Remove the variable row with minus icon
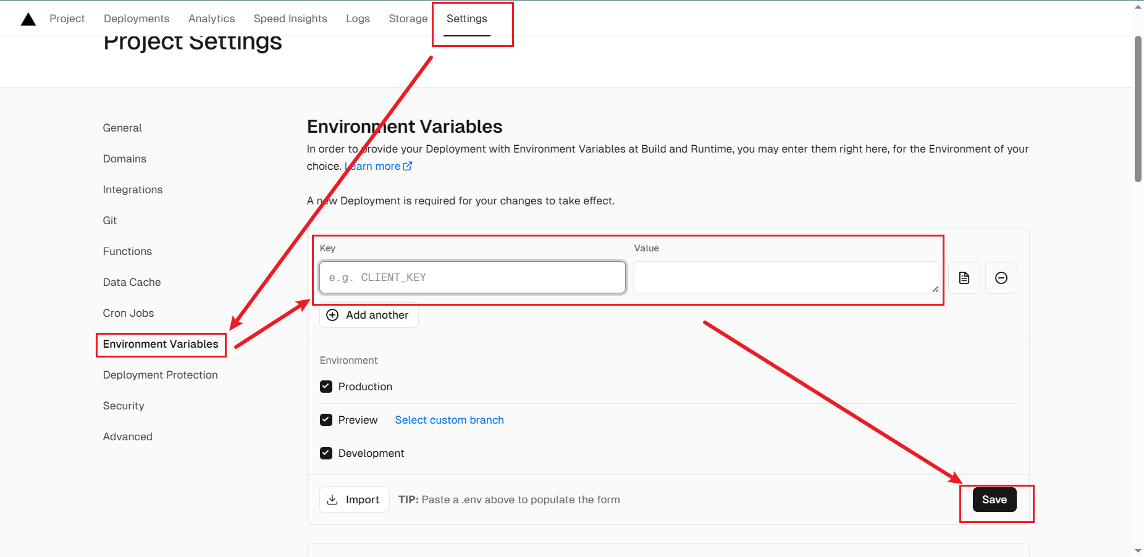 coord(1001,278)
